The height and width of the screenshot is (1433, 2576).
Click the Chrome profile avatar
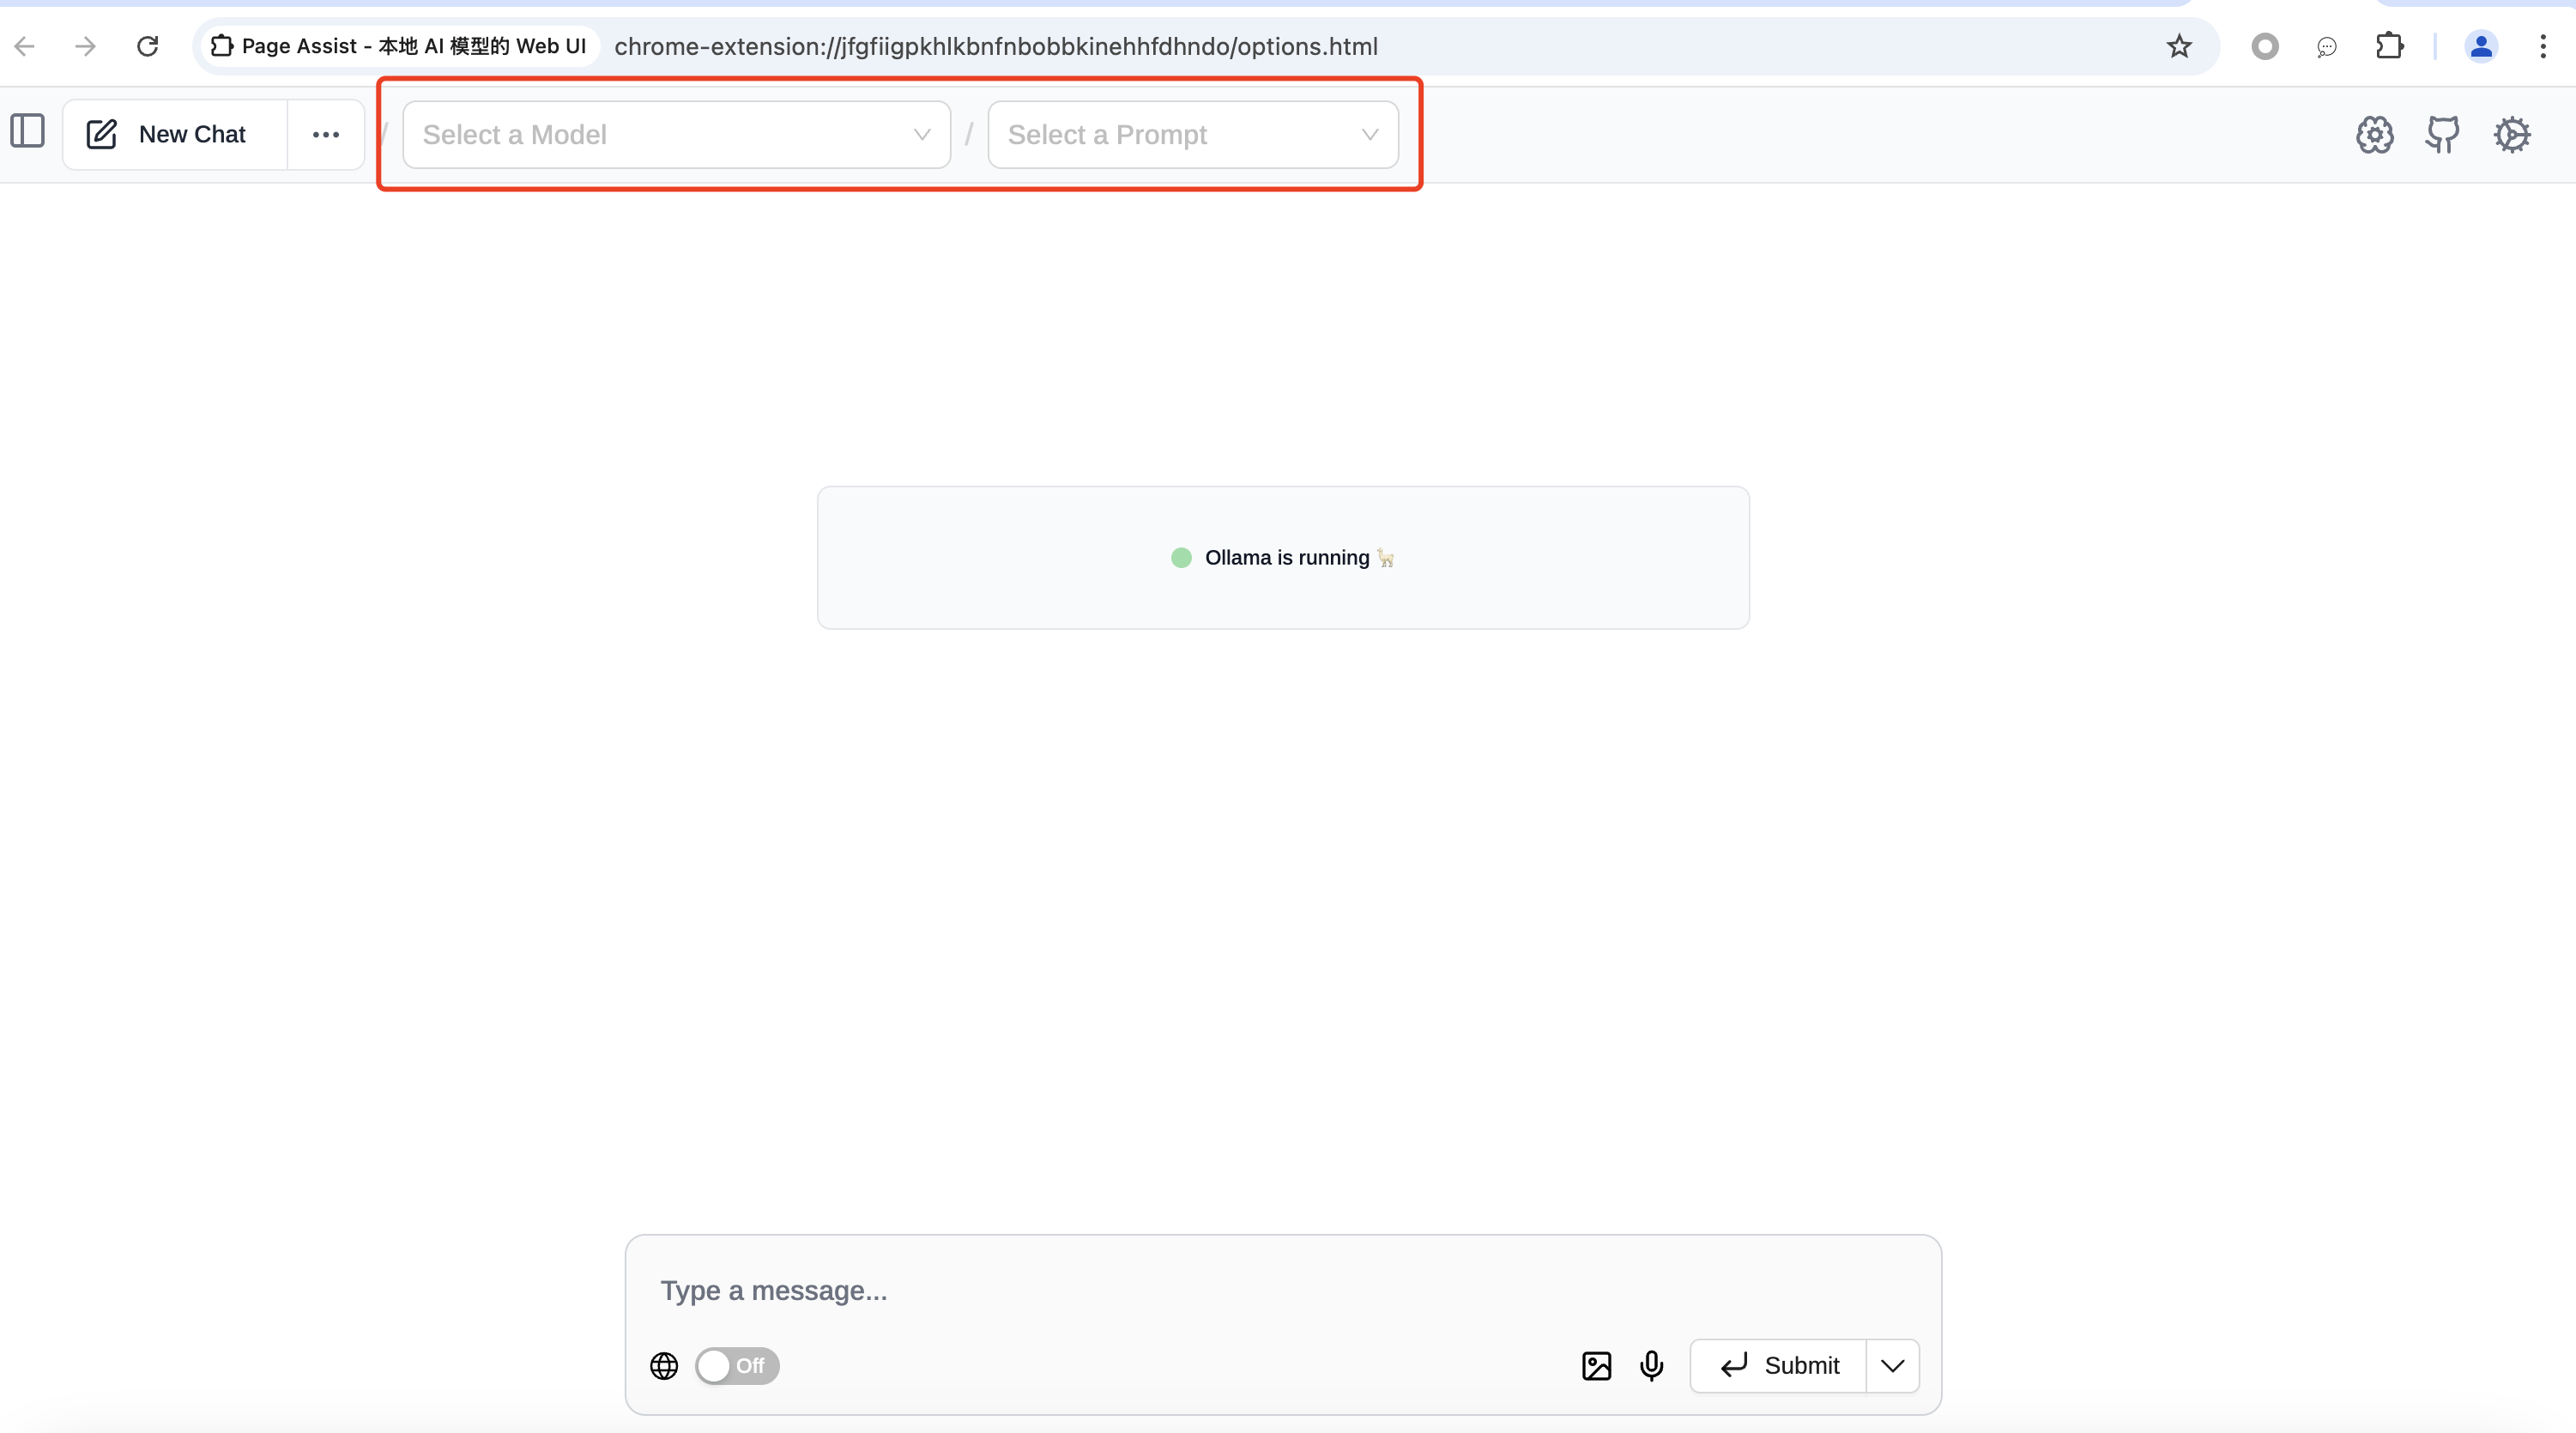click(2480, 46)
